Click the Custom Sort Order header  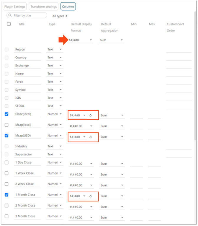(175, 27)
